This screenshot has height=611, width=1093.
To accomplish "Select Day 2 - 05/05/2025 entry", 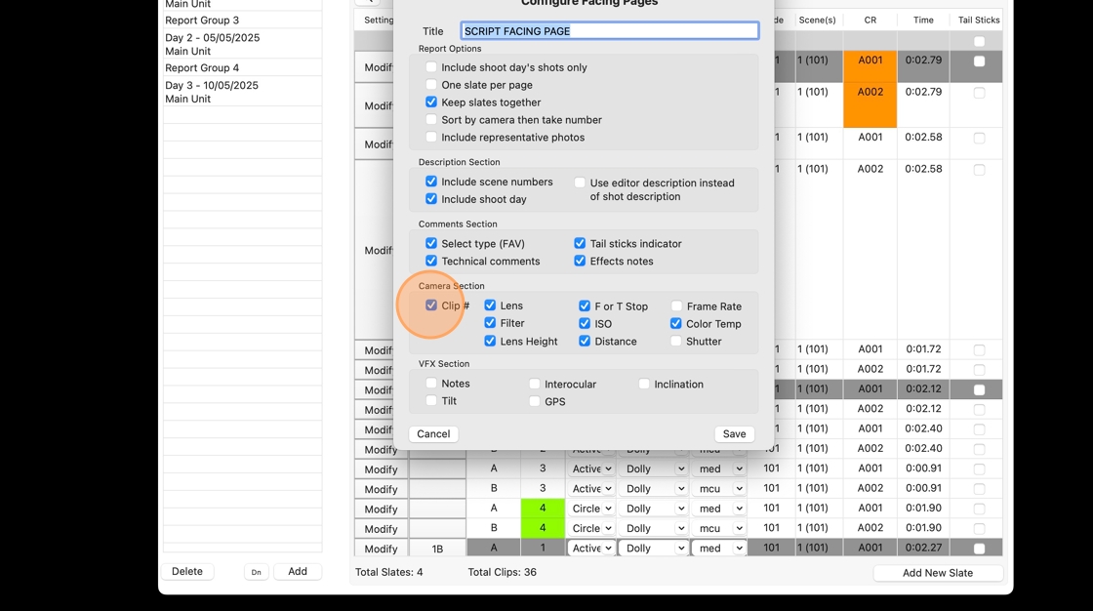I will pos(243,44).
